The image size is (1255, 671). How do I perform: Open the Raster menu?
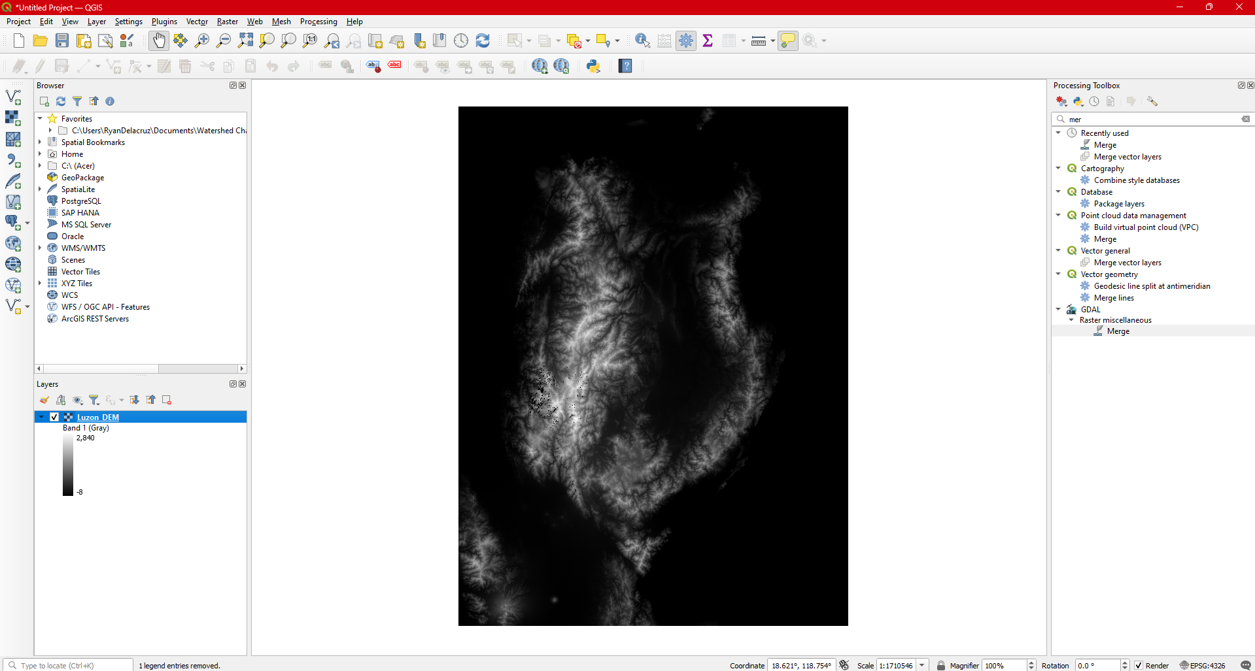[x=227, y=22]
